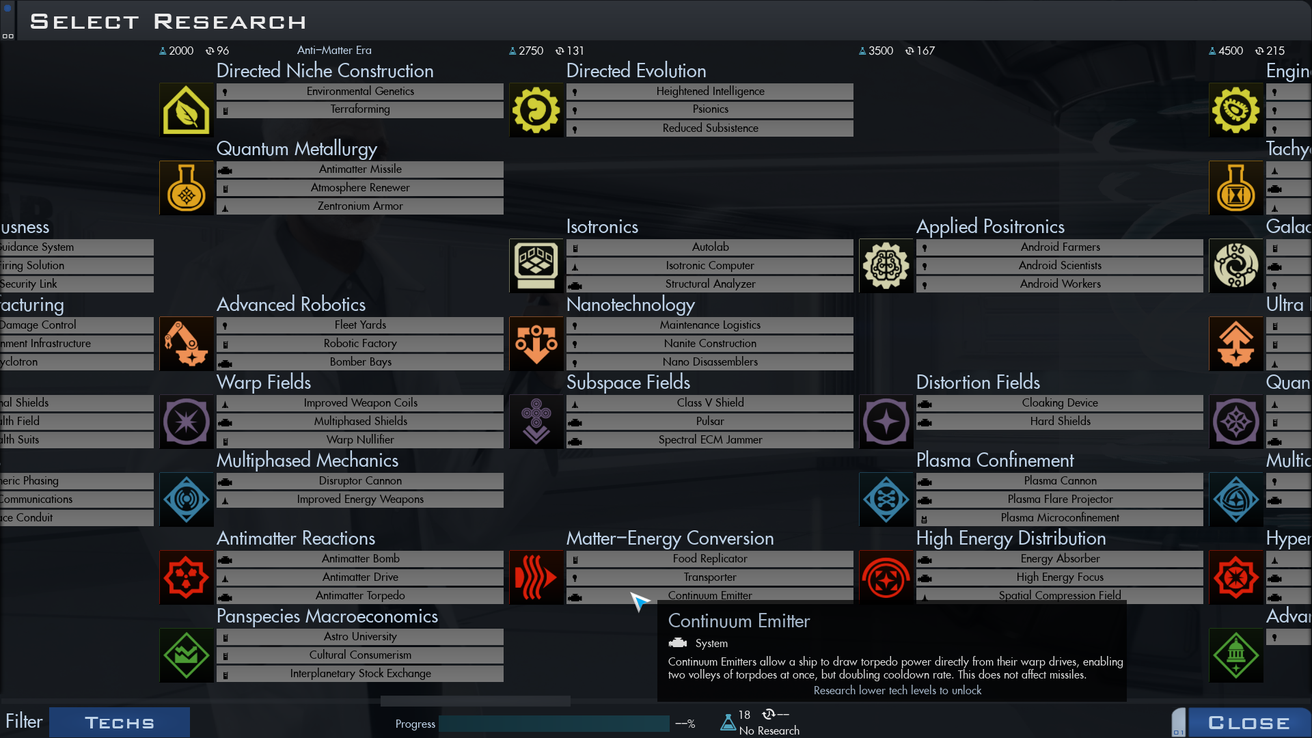Click the horizontal scrollbar above Progress

tap(476, 701)
